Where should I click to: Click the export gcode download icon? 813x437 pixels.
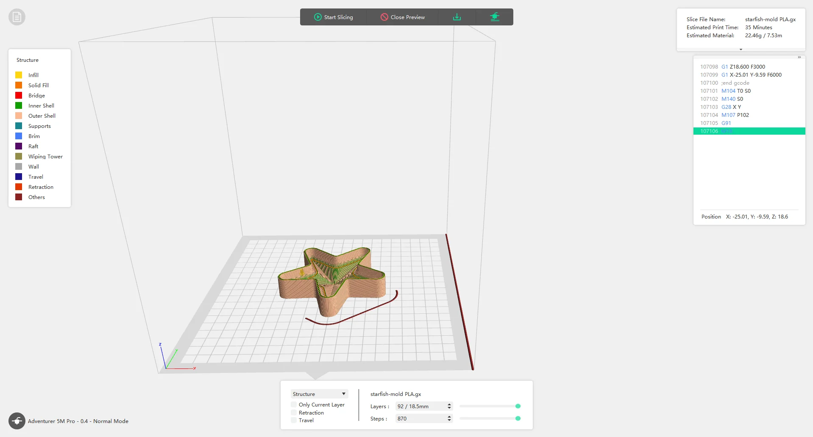[x=457, y=17]
